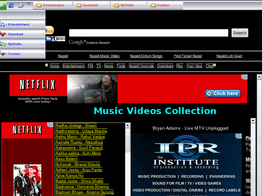Open the Entertainment folder tab in the top bar
Screen dimensions: 262x196
point(53,5)
